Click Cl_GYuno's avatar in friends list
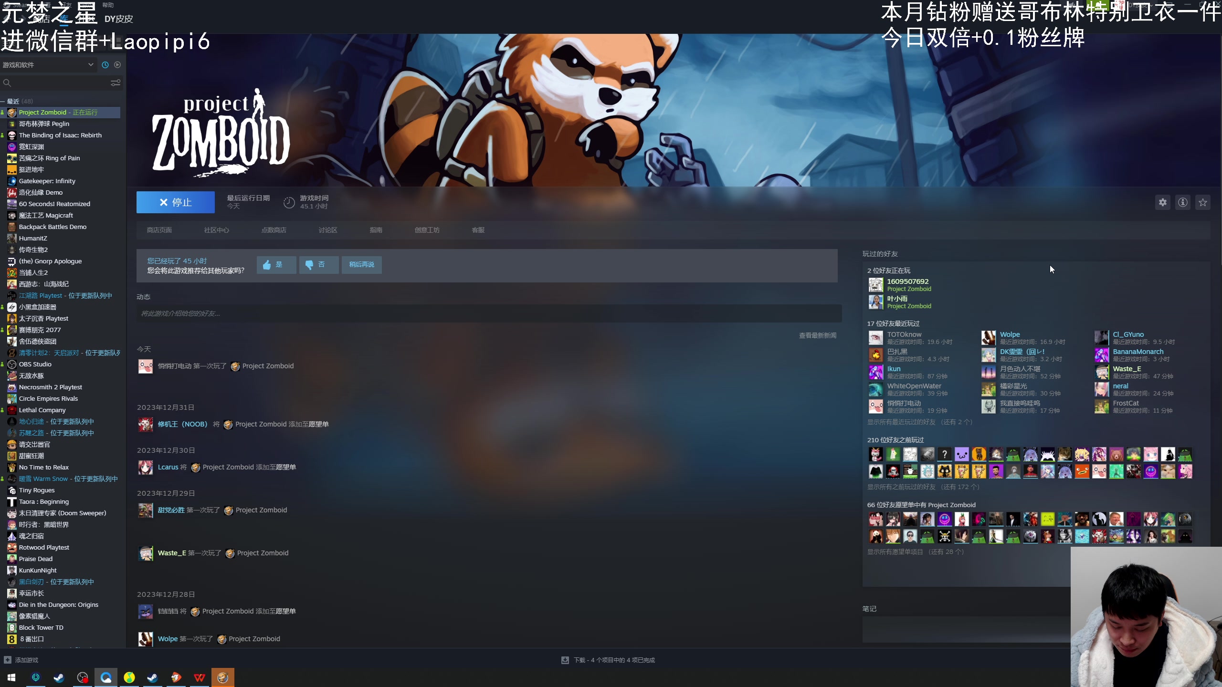1222x687 pixels. [x=1102, y=338]
